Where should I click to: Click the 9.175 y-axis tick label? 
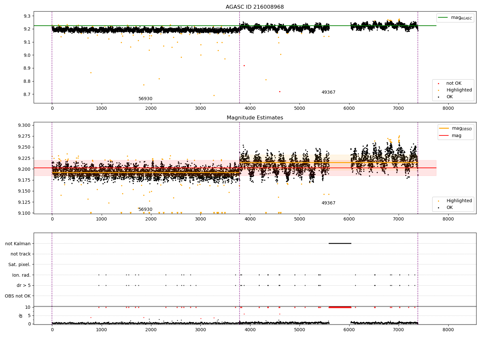tap(25, 180)
